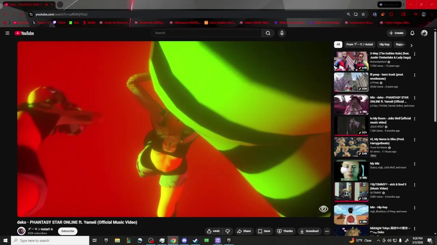Open the Netflix bookmark
The height and width of the screenshot is (245, 437).
(x=89, y=23)
